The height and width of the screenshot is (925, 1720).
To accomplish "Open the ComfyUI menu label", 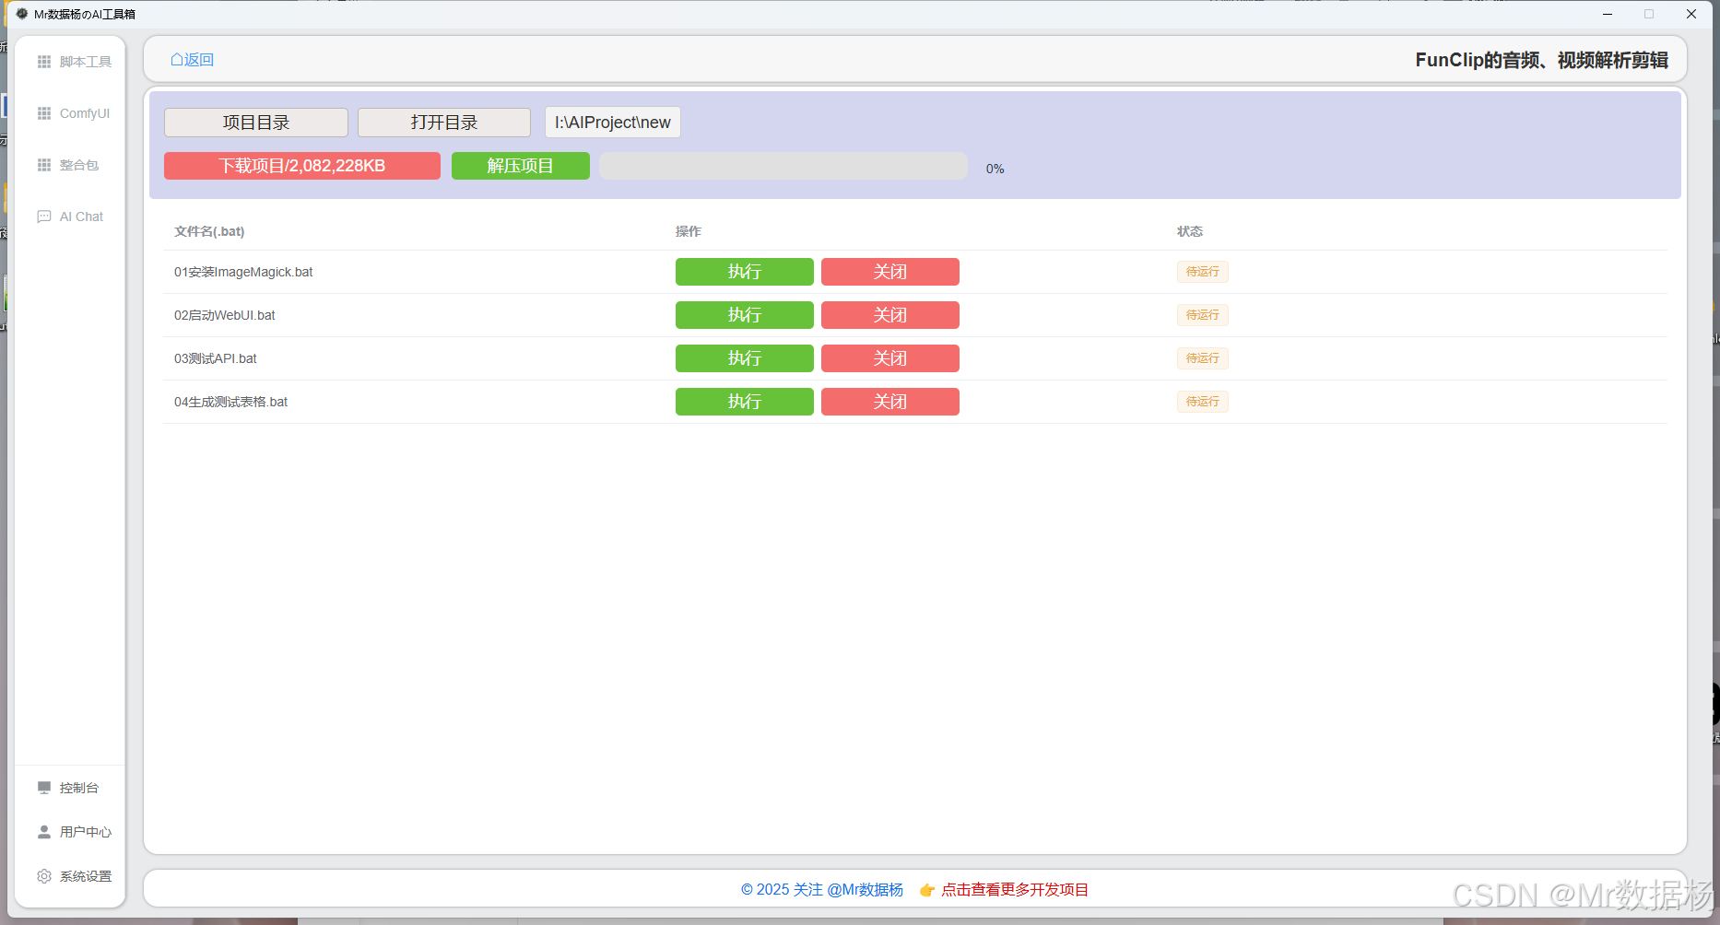I will 85,113.
